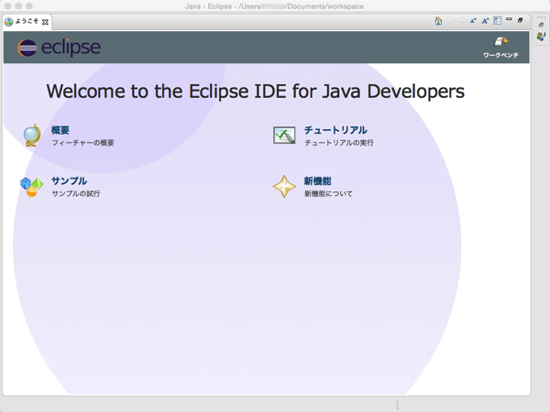Minimize the Welcome view panel
This screenshot has height=412, width=550.
[x=510, y=19]
